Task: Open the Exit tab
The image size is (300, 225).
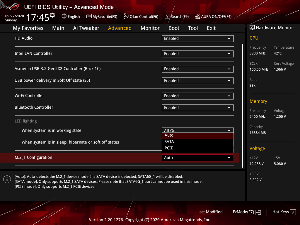Action: coord(211,28)
